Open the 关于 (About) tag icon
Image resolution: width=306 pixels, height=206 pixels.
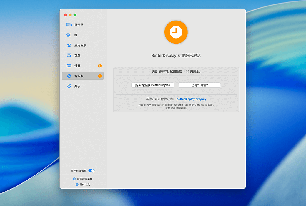pos(69,86)
